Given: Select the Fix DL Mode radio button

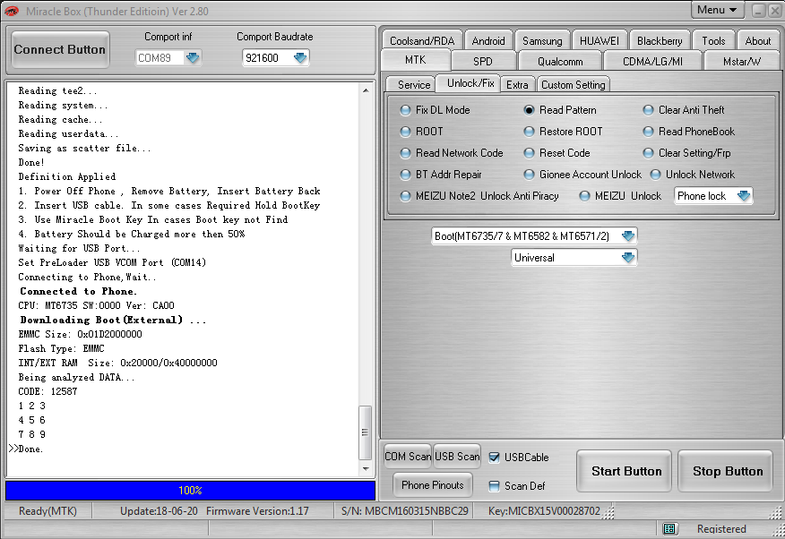Looking at the screenshot, I should [x=405, y=110].
